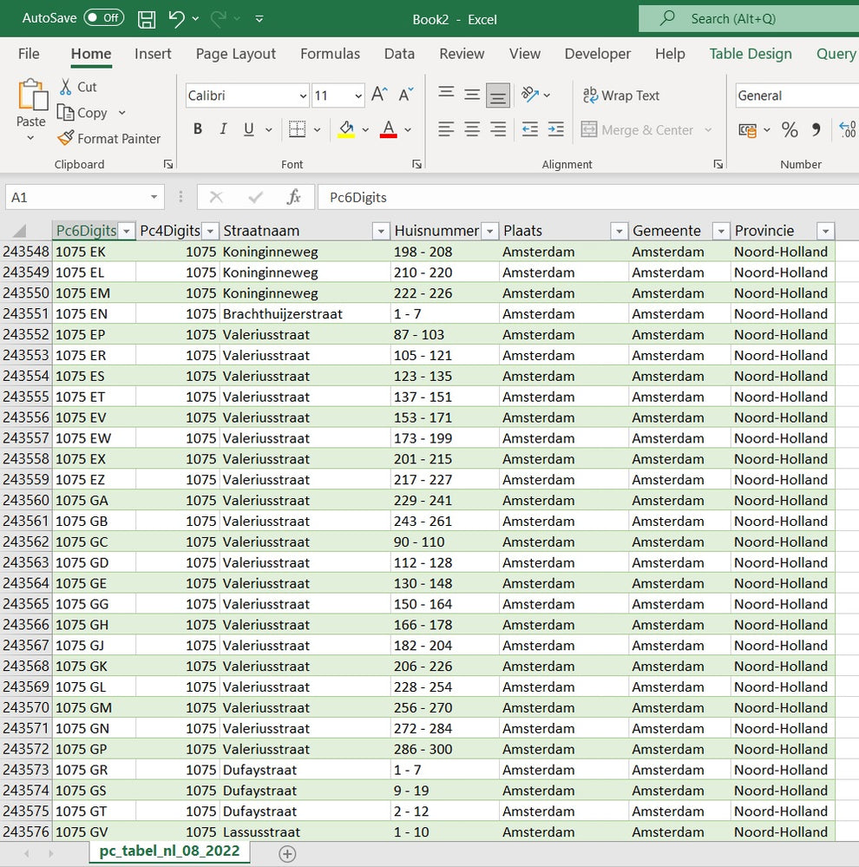Expand the Calibri font name dropdown
Screen dimensions: 859x867
click(303, 95)
